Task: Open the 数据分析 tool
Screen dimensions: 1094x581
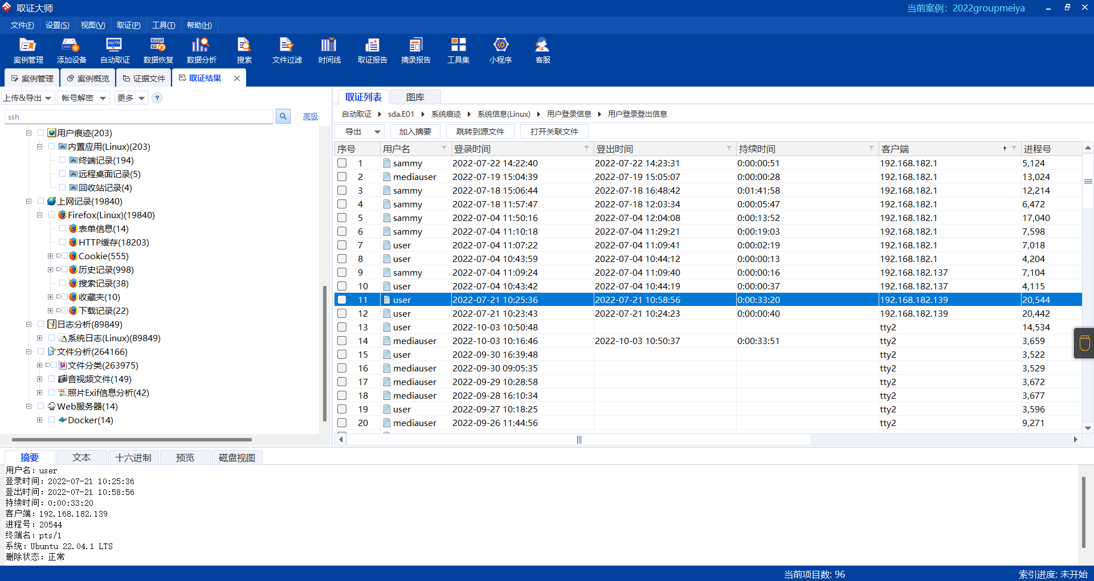Action: coord(201,50)
